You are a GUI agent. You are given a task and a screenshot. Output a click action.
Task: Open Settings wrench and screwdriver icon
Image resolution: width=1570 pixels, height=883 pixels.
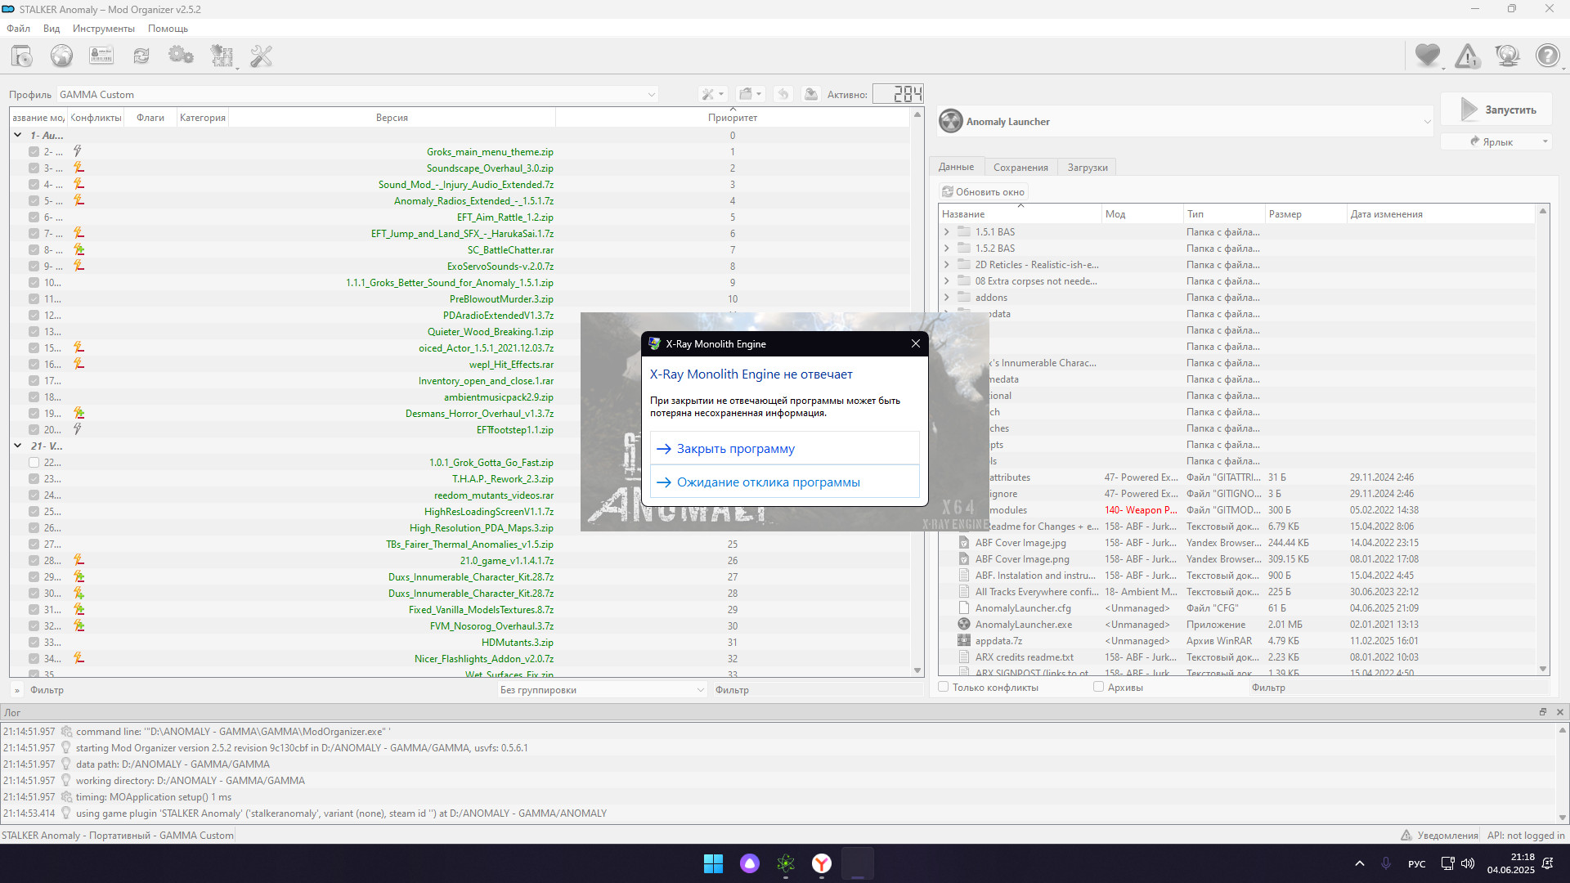pos(262,56)
